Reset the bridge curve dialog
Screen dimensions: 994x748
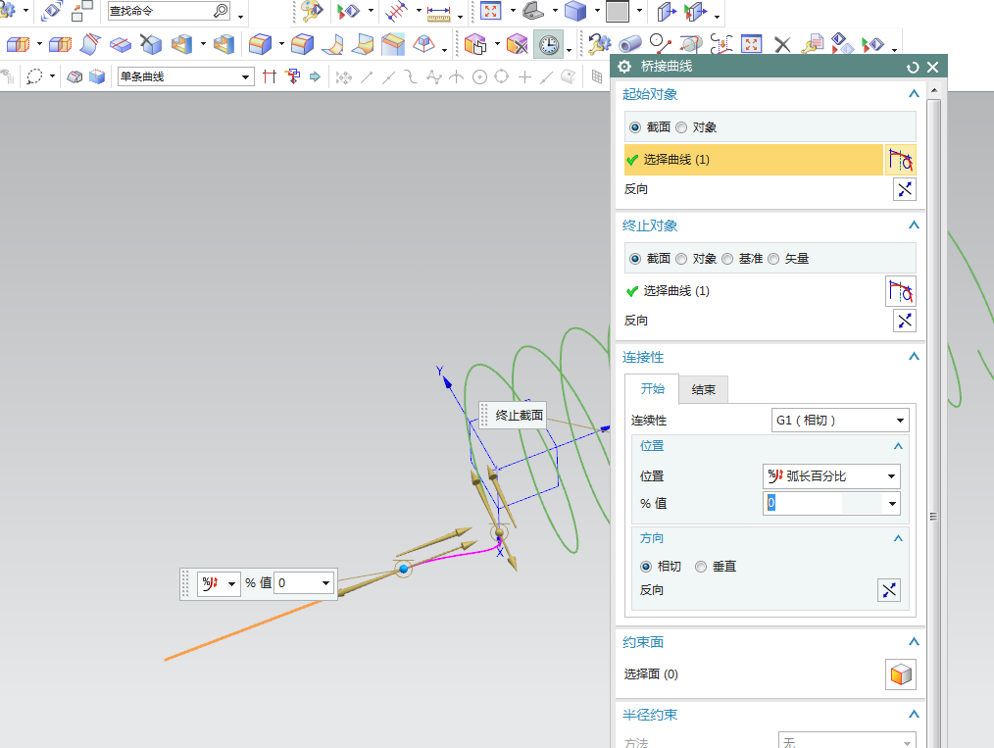[x=913, y=68]
